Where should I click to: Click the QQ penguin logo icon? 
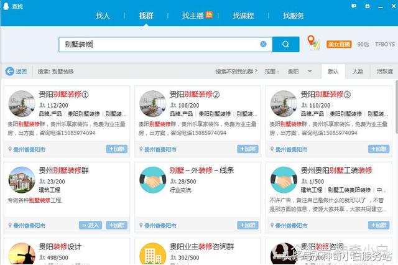pos(6,6)
